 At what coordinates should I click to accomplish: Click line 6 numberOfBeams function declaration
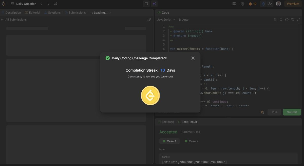click(x=202, y=49)
